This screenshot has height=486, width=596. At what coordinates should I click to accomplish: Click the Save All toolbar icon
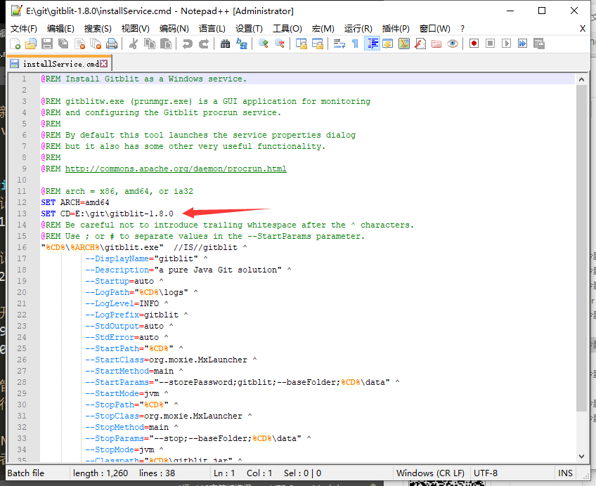point(63,44)
